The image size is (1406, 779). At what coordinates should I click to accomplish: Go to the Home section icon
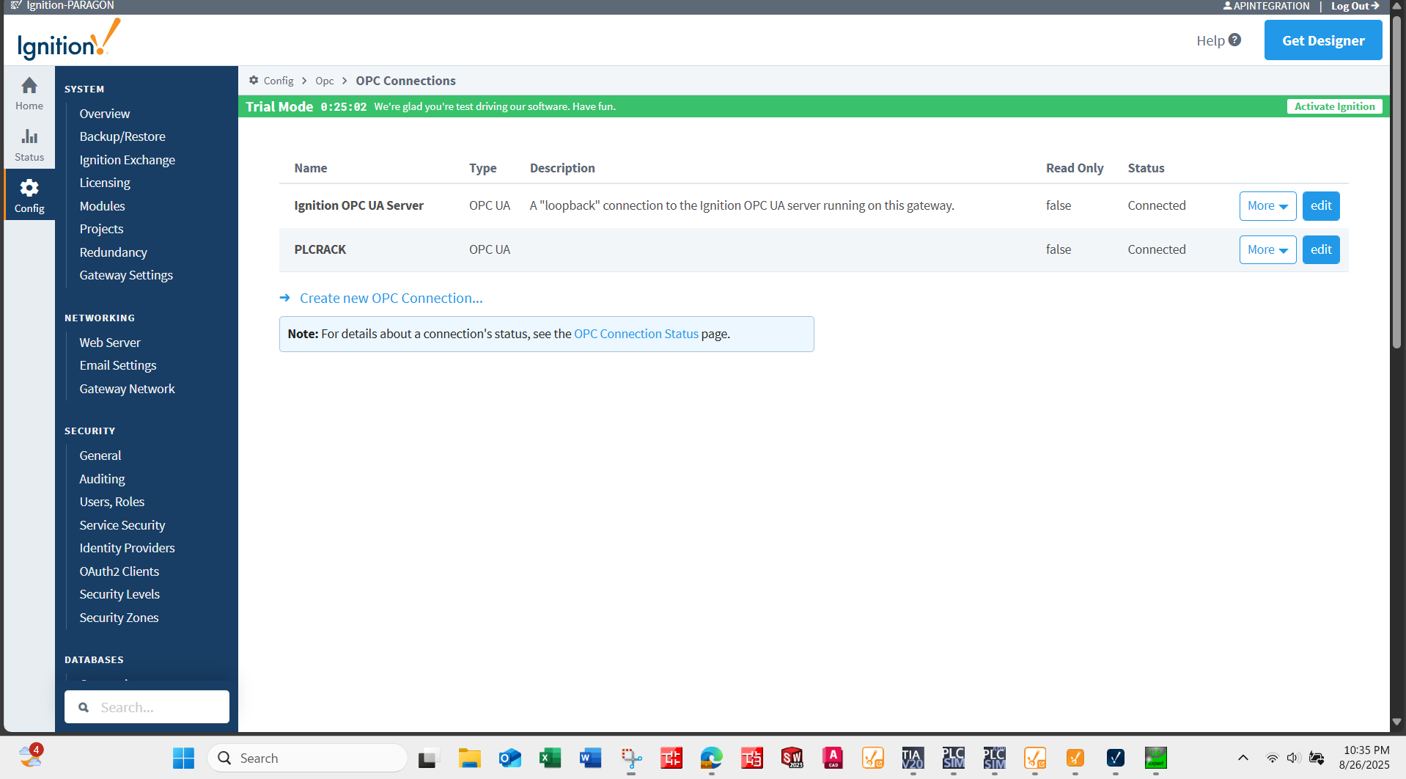pyautogui.click(x=29, y=87)
